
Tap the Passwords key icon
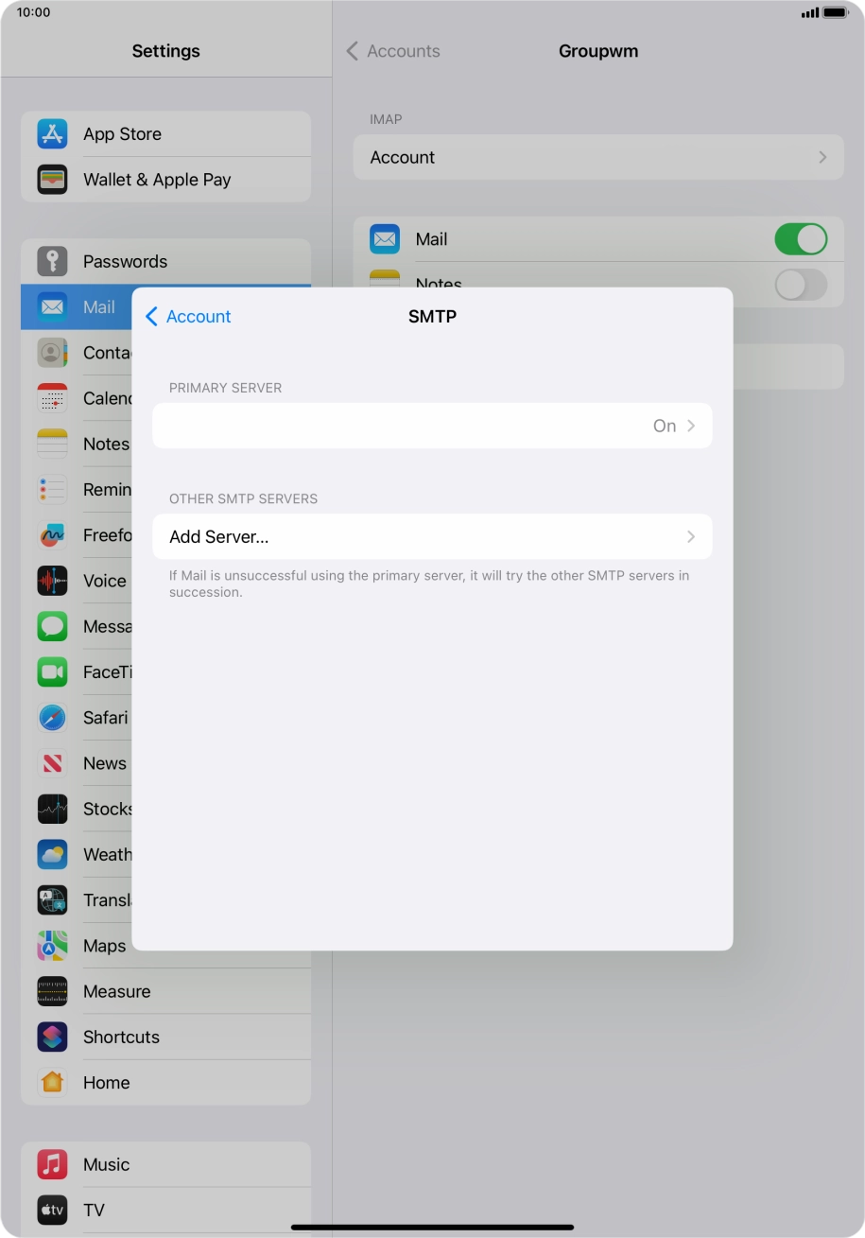pos(52,262)
